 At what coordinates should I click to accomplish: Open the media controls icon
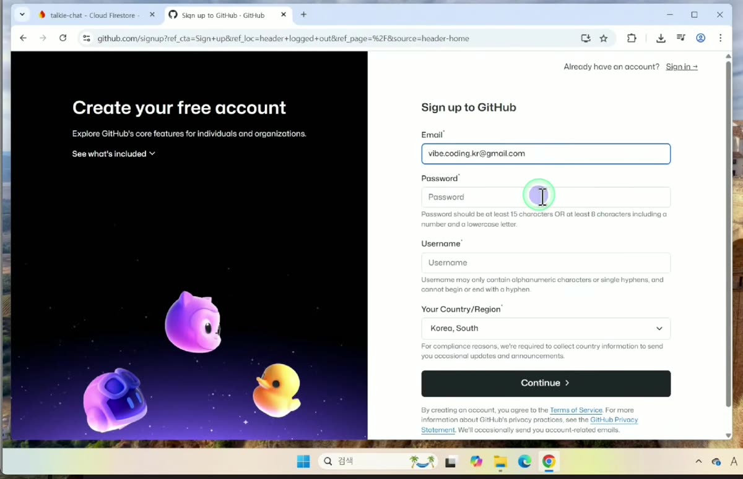pyautogui.click(x=681, y=38)
